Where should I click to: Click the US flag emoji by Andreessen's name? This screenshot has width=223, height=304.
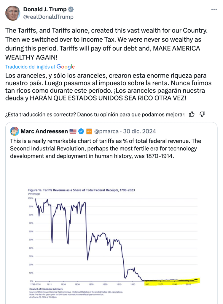[x=73, y=131]
